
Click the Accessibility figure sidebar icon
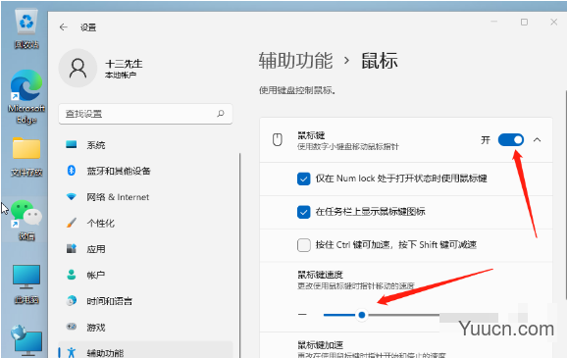[x=72, y=352]
